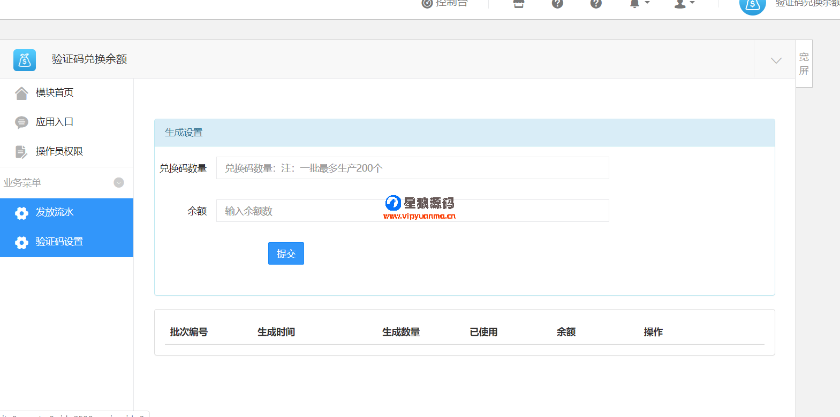The width and height of the screenshot is (840, 417).
Task: Open the store icon in top bar
Action: [519, 3]
